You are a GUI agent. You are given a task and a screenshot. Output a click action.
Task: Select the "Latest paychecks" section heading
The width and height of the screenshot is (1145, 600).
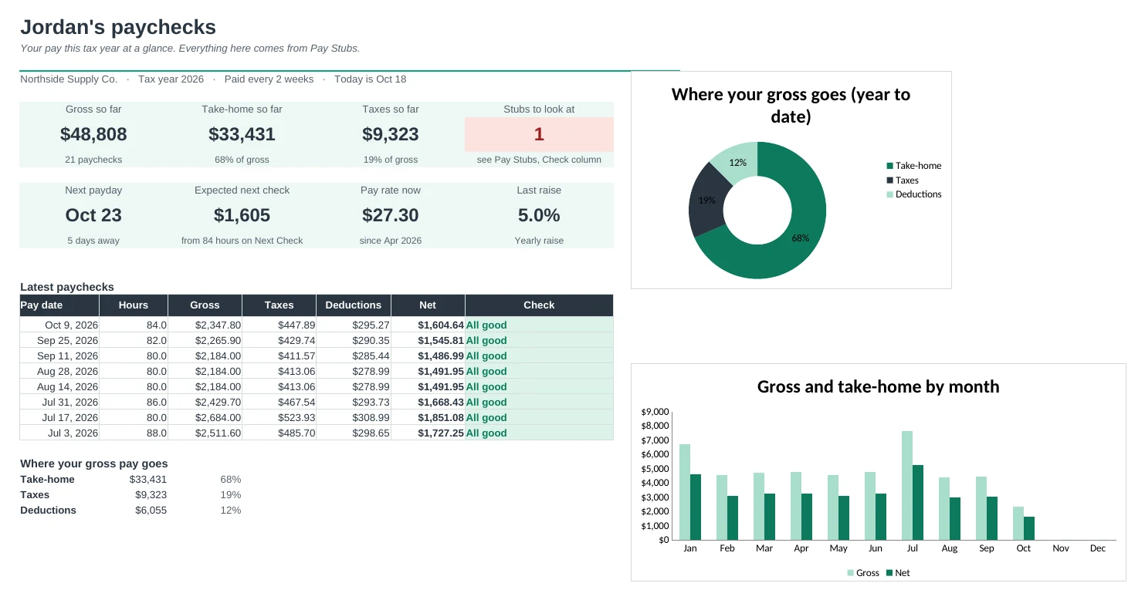coord(67,287)
